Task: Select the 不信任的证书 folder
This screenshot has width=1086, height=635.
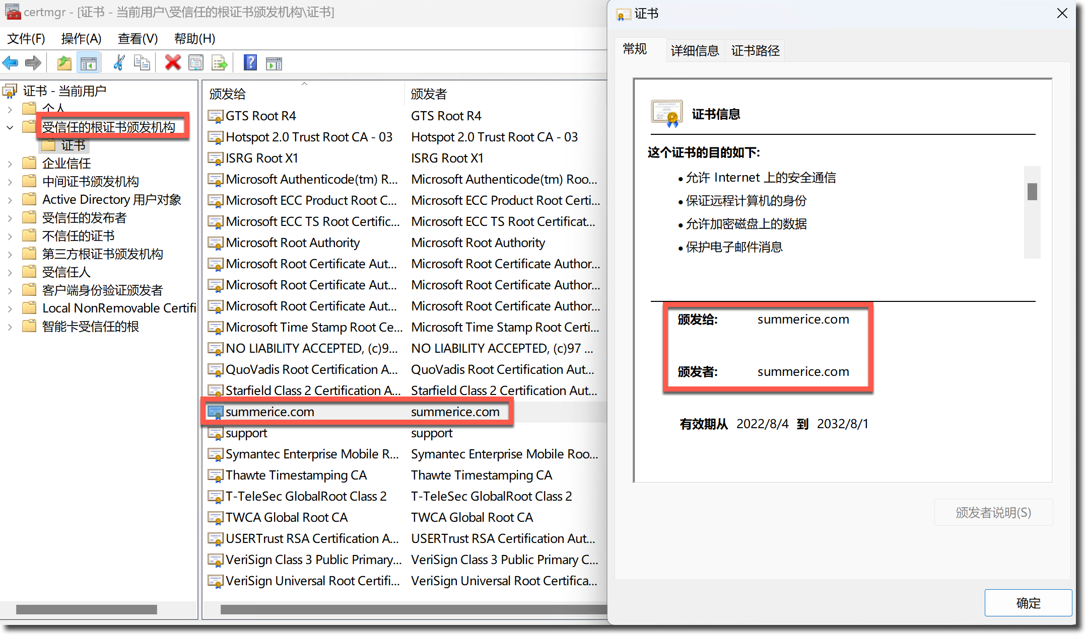Action: point(78,236)
